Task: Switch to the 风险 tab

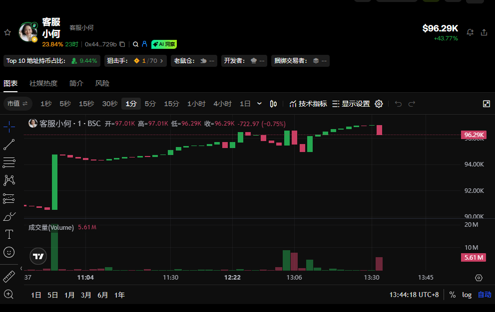Action: [x=102, y=83]
